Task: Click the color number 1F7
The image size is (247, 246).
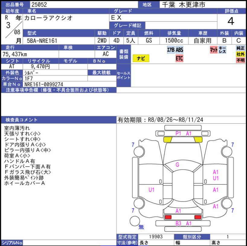Action: pos(28,78)
